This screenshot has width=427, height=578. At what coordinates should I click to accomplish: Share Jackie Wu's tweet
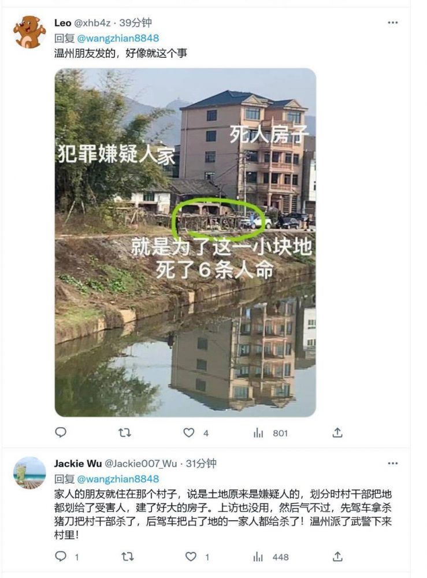[337, 556]
